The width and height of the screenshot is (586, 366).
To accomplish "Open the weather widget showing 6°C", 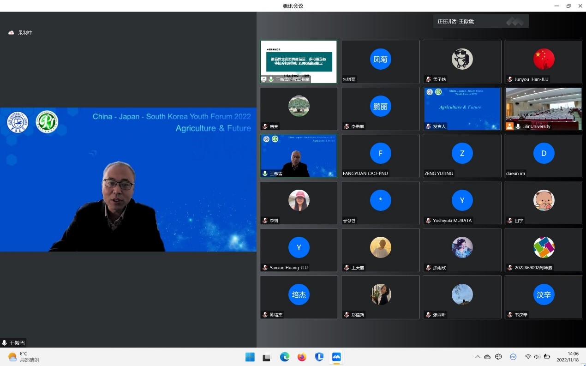I will 23,357.
